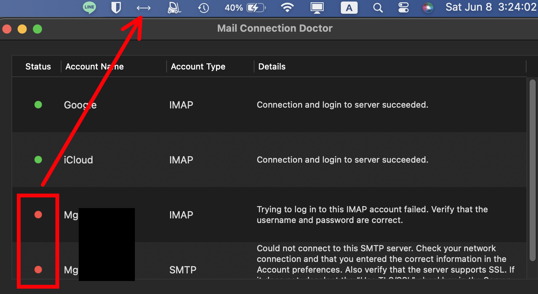Open the Spotlight search magnifier
Screen dimensions: 538x294
(378, 8)
